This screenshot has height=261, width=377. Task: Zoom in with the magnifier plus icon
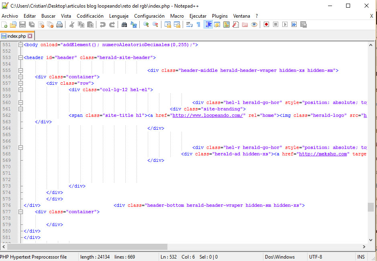click(x=146, y=24)
